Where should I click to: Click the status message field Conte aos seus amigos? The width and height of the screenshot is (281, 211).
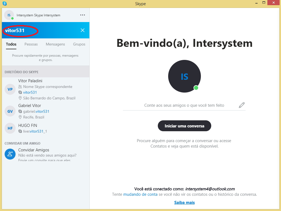[x=184, y=105]
